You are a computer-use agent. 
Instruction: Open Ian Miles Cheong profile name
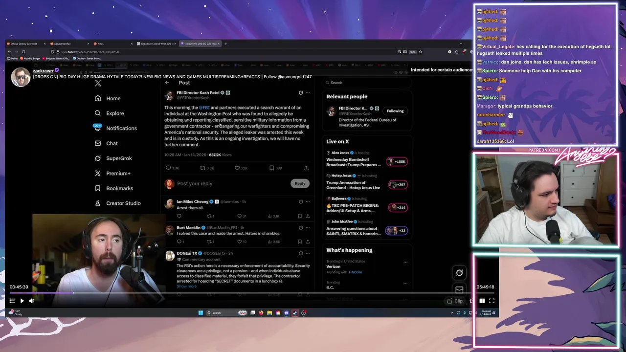(192, 201)
